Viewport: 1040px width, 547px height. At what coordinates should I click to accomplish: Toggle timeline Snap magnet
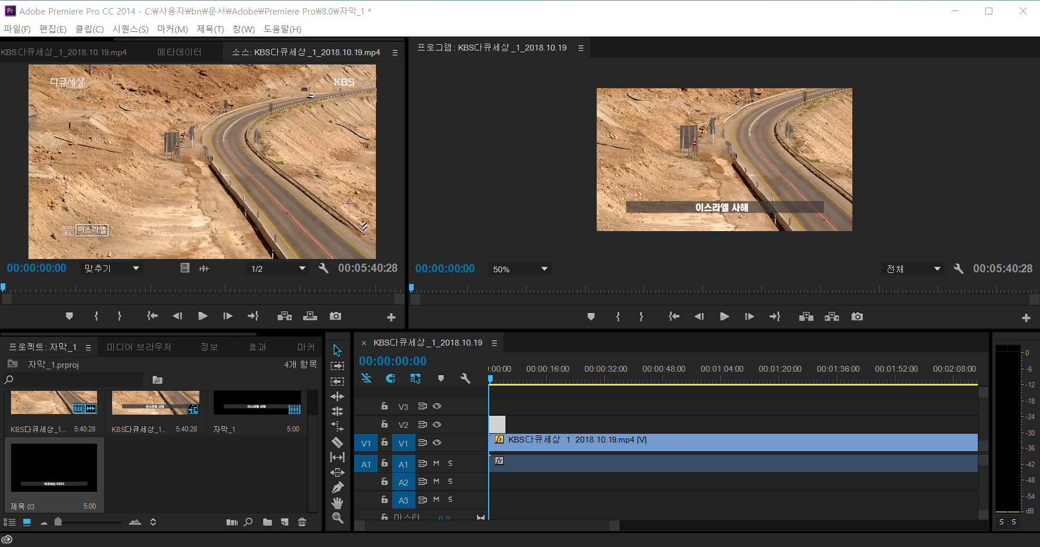pos(390,378)
